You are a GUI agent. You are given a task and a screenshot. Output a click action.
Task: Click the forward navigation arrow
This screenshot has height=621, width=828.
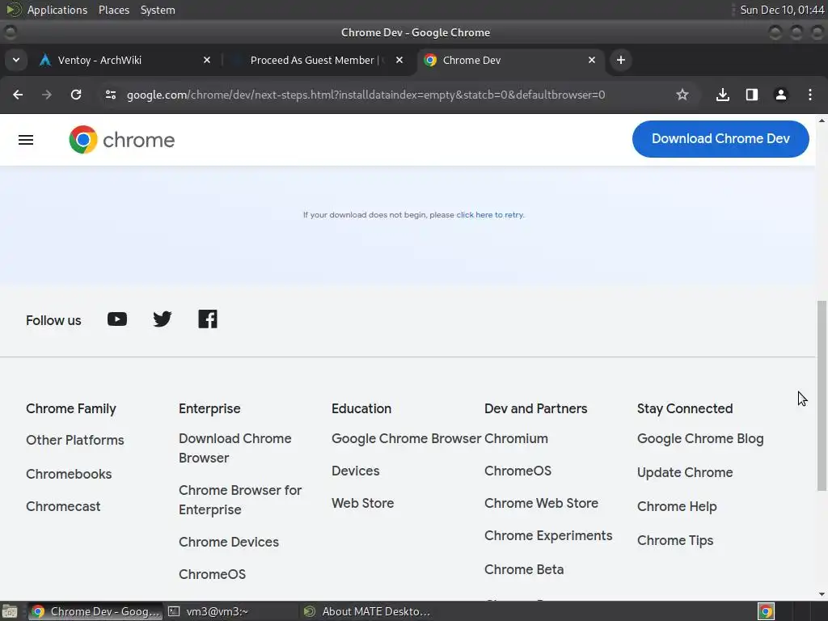click(47, 95)
